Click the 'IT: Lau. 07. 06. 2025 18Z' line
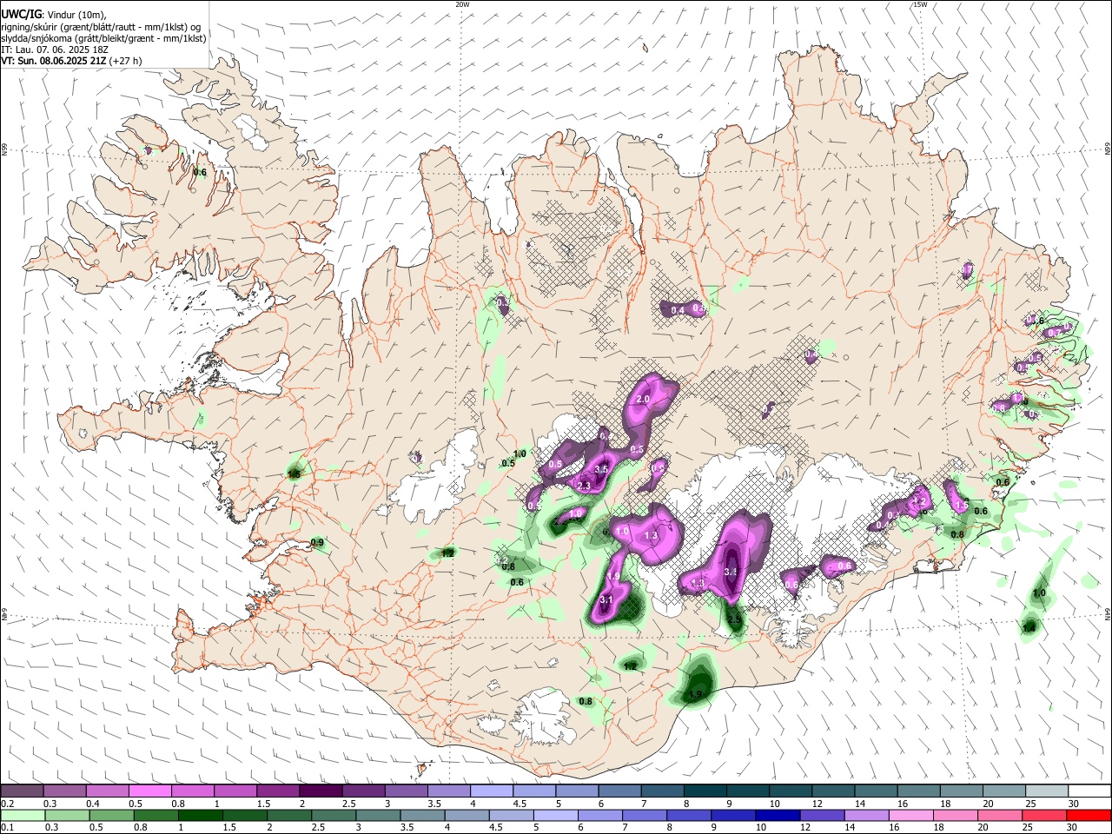This screenshot has height=834, width=1112. (x=56, y=50)
